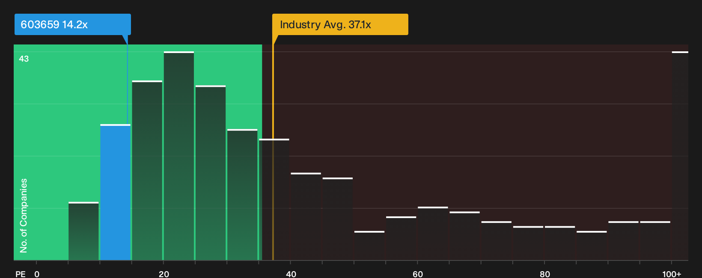This screenshot has height=278, width=702.
Task: Click the 40 tick label on PE axis
Action: point(291,274)
